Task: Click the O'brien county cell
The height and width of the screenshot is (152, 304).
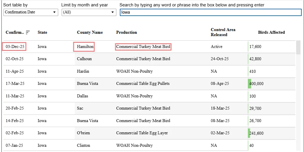Action: click(83, 133)
